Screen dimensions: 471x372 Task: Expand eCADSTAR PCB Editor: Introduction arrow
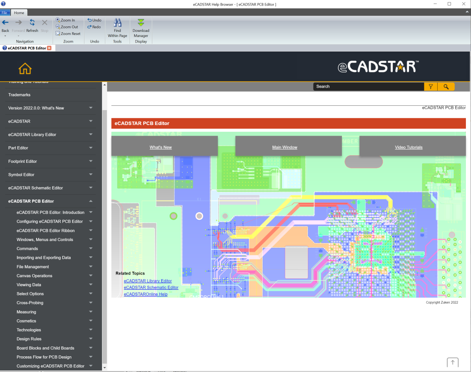pyautogui.click(x=91, y=212)
